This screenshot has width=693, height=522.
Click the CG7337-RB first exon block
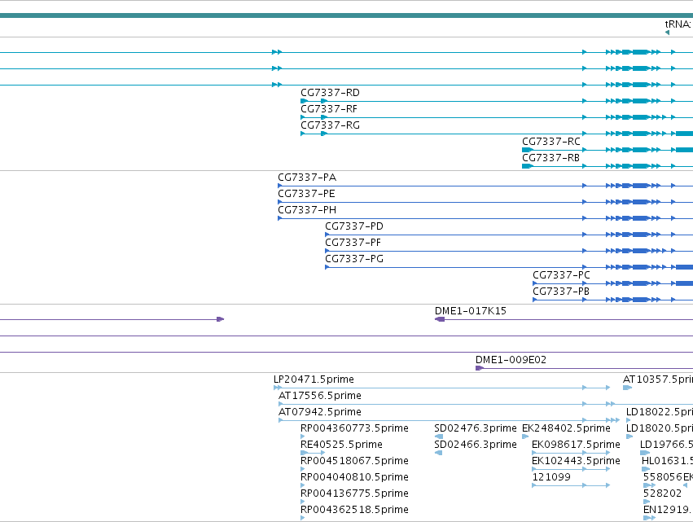click(527, 166)
